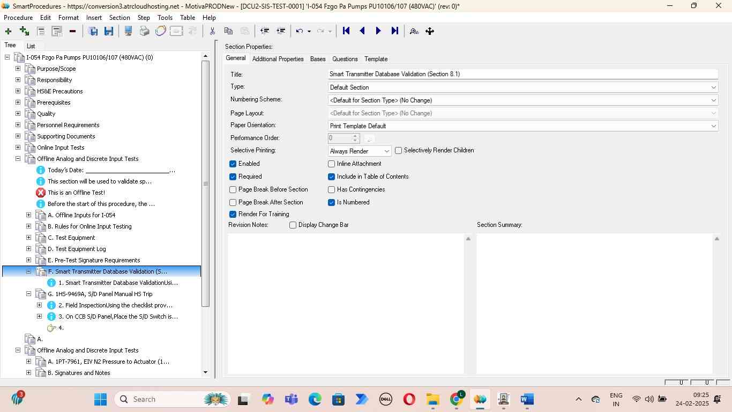The height and width of the screenshot is (412, 732).
Task: Click the increase indent toolbar icon
Action: (x=280, y=31)
